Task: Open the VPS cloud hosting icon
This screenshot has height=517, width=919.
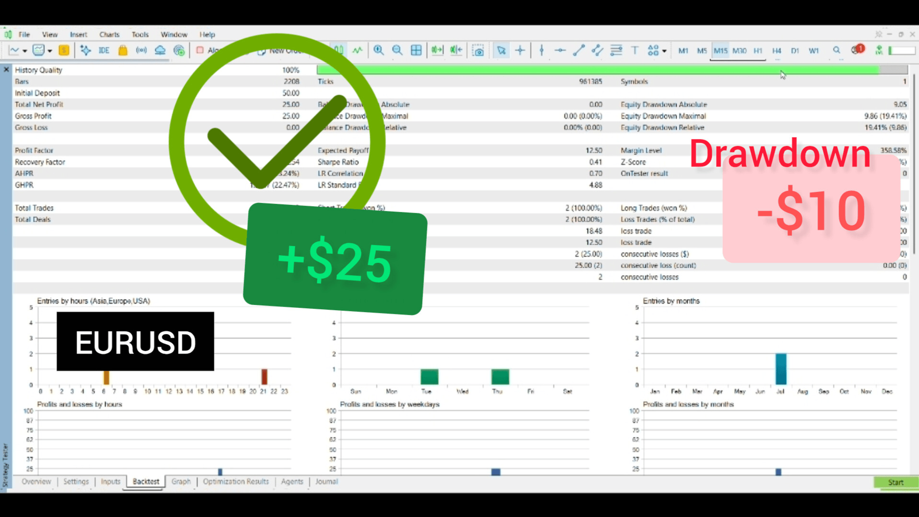Action: pyautogui.click(x=160, y=50)
